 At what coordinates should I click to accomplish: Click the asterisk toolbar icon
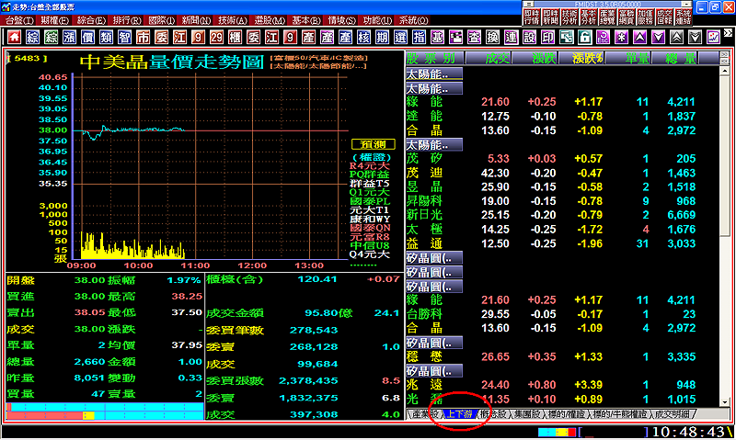click(x=622, y=37)
